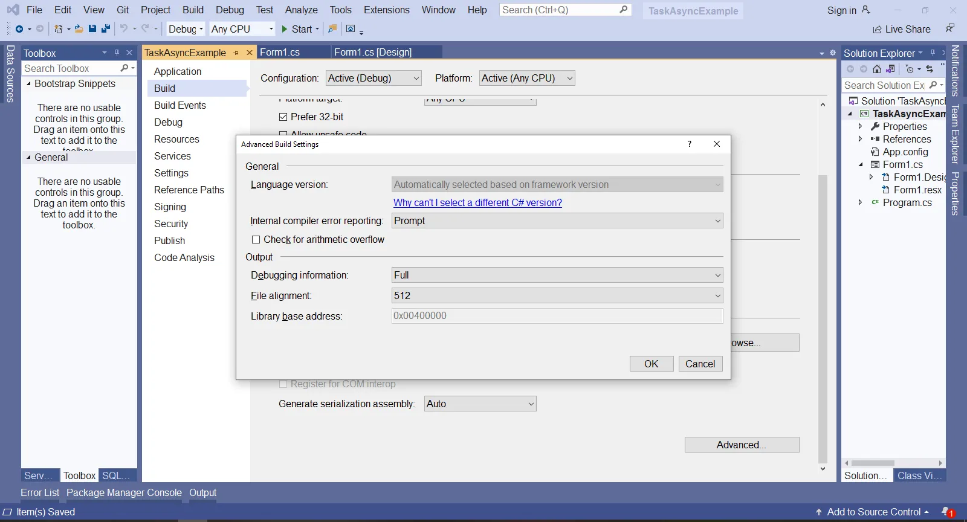Click the Sign in text button
This screenshot has height=522, width=967.
[x=842, y=10]
